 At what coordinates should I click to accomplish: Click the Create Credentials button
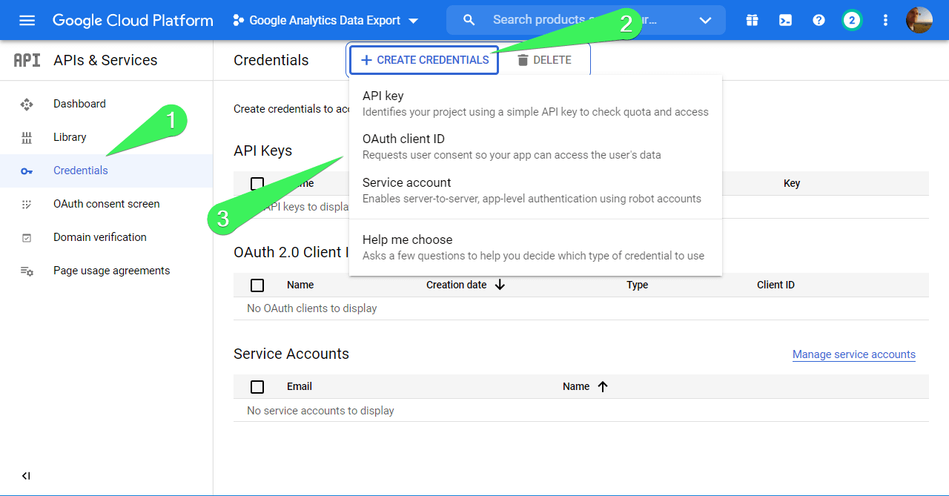pos(424,60)
